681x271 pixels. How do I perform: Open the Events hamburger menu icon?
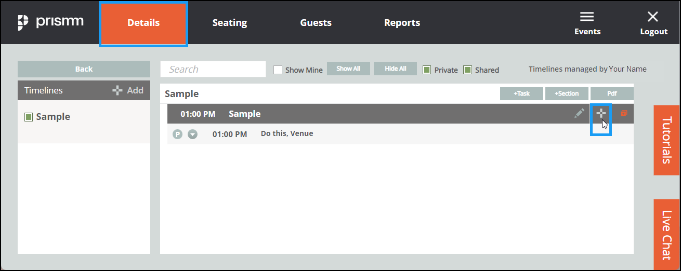pos(587,17)
